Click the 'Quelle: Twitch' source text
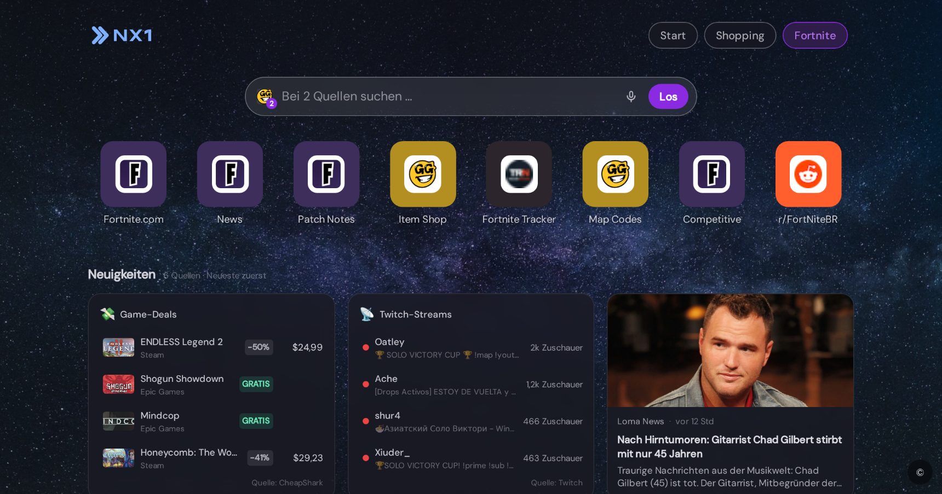This screenshot has width=942, height=494. [556, 483]
